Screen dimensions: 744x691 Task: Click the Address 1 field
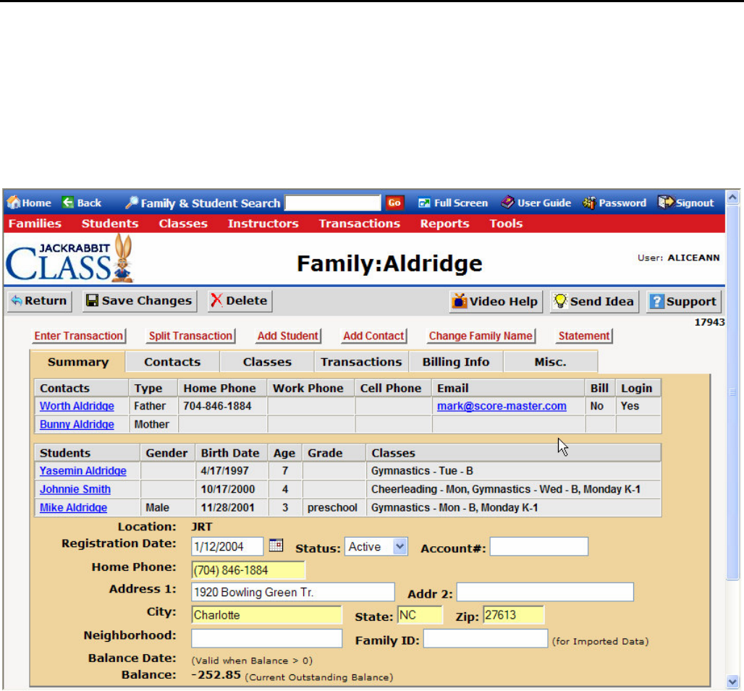point(293,592)
